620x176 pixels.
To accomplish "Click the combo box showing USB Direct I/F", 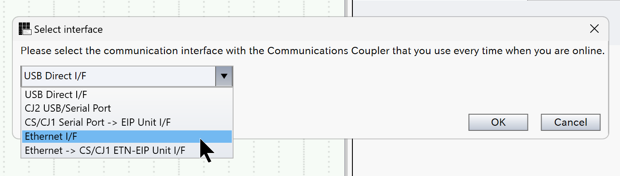I will point(118,77).
